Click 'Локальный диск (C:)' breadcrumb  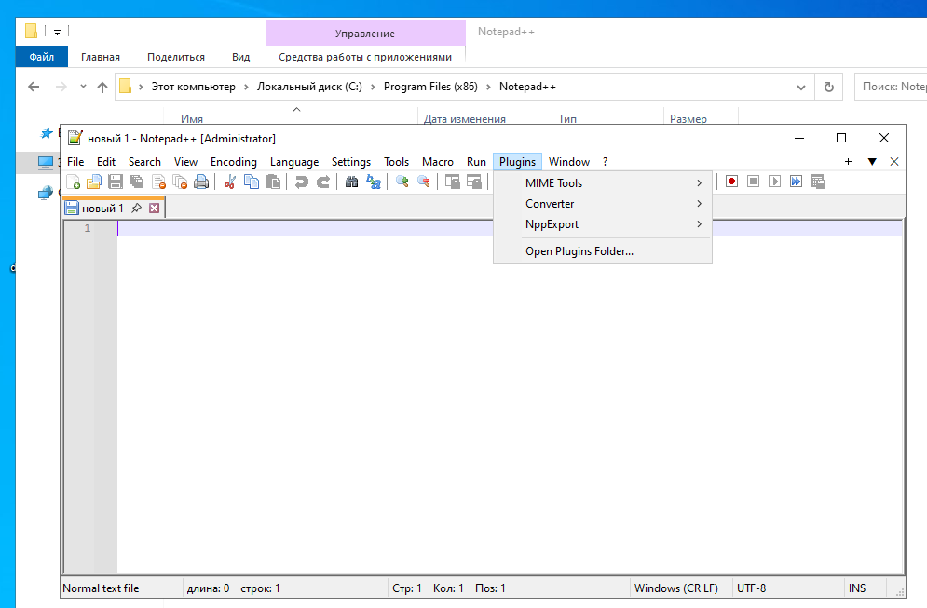[309, 87]
